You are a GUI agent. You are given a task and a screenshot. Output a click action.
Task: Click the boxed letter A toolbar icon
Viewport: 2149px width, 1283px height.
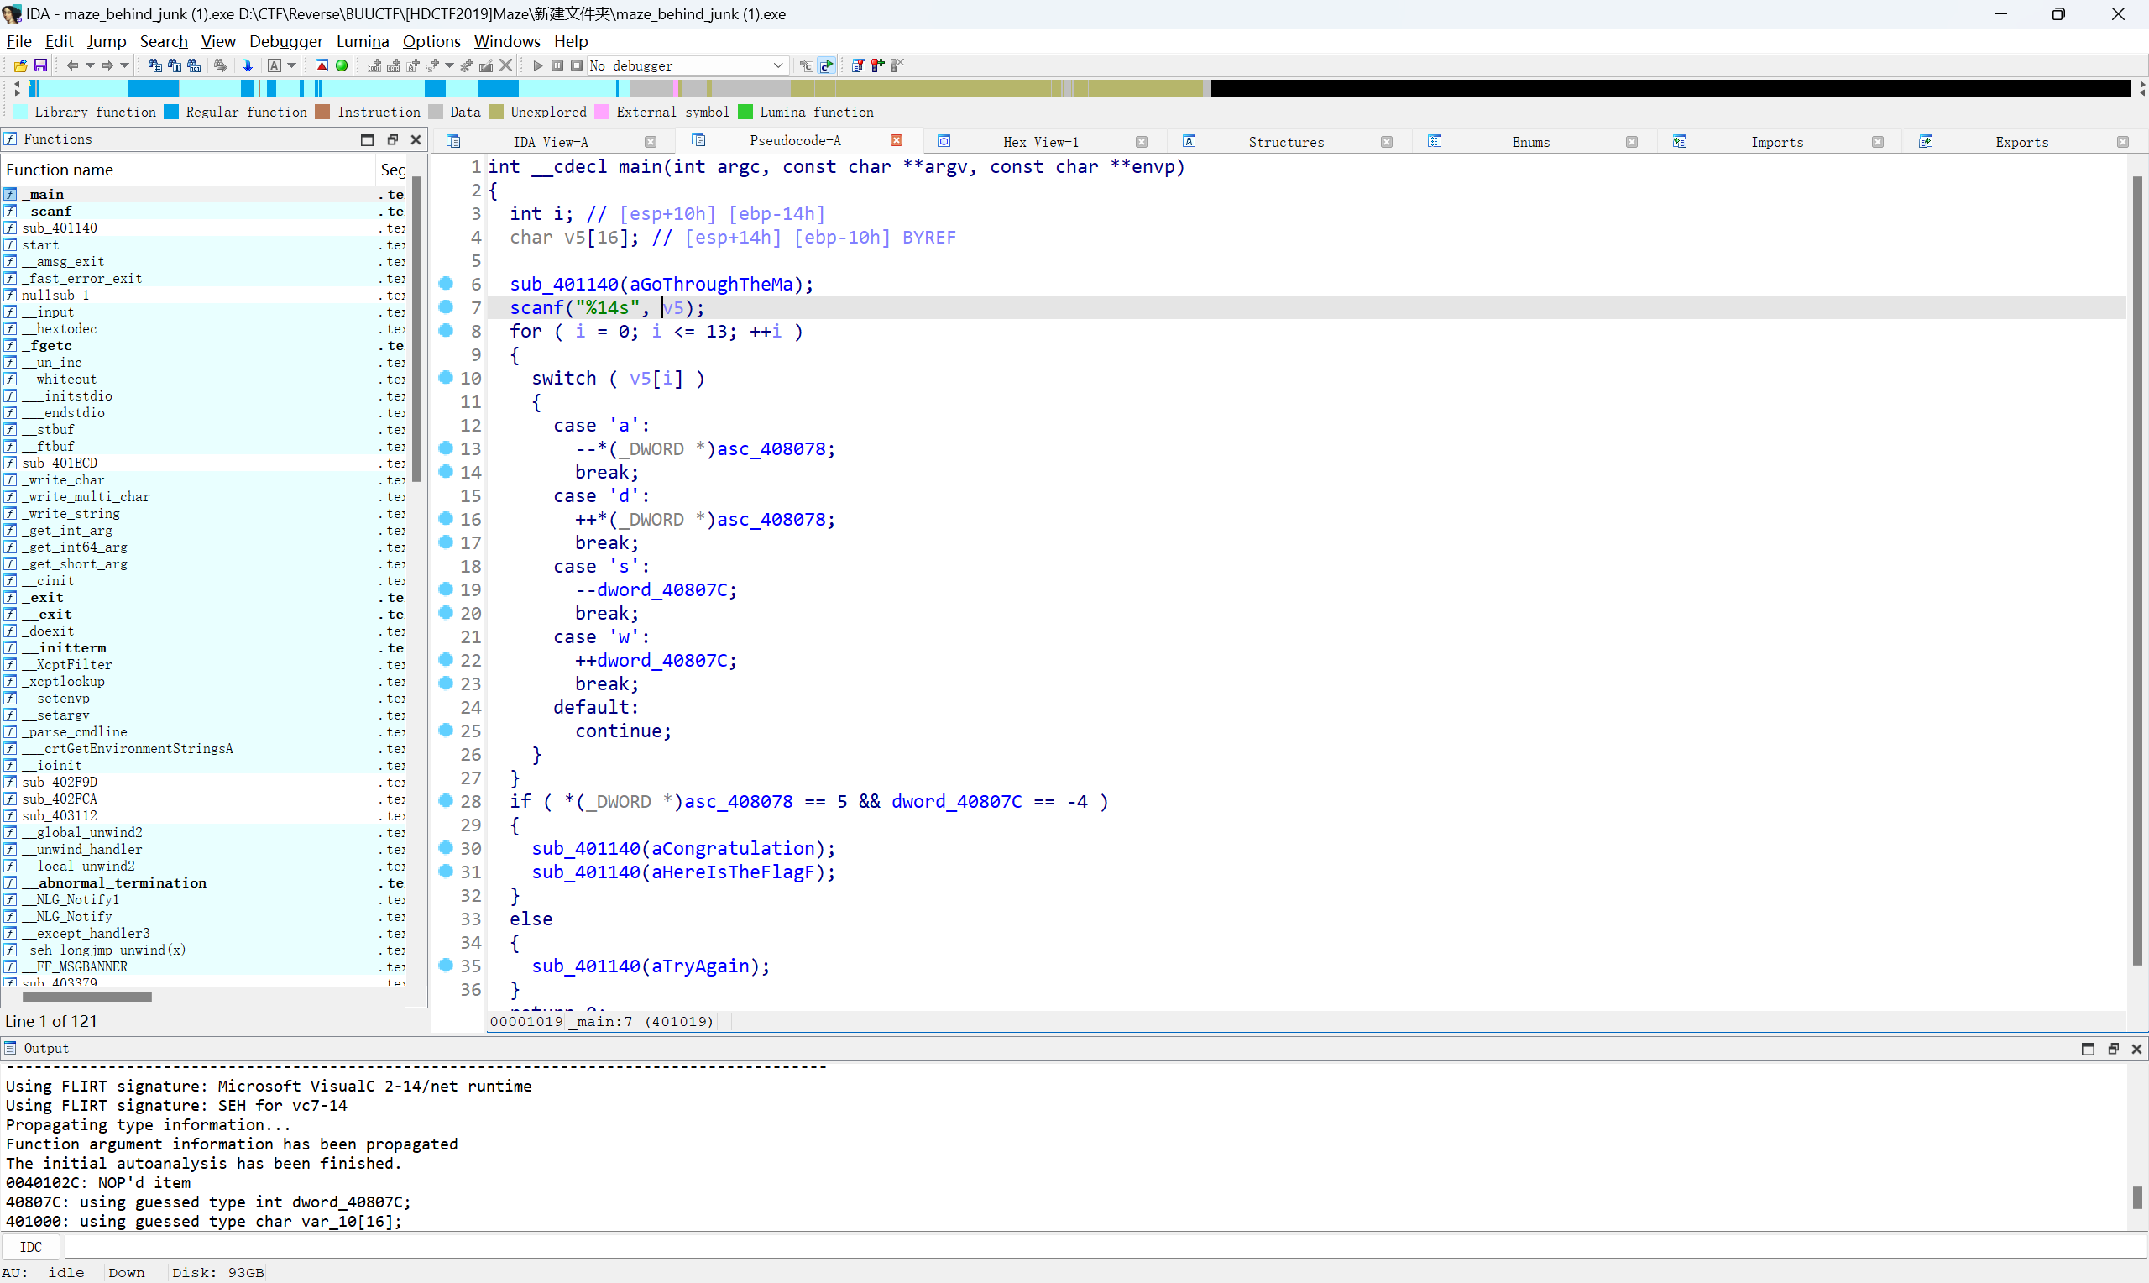(x=274, y=65)
